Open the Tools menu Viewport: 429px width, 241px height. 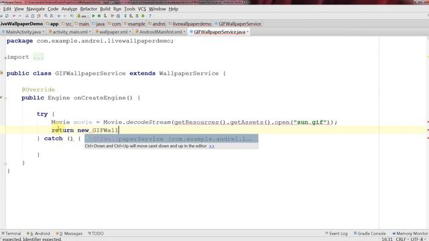pos(129,9)
